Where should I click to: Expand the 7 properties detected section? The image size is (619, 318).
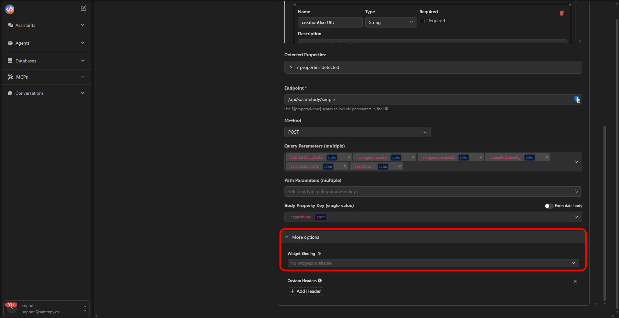click(290, 67)
